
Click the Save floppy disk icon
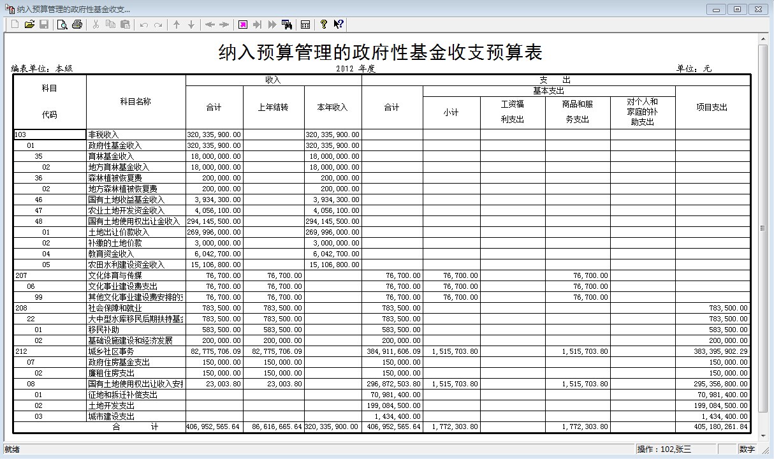[44, 24]
